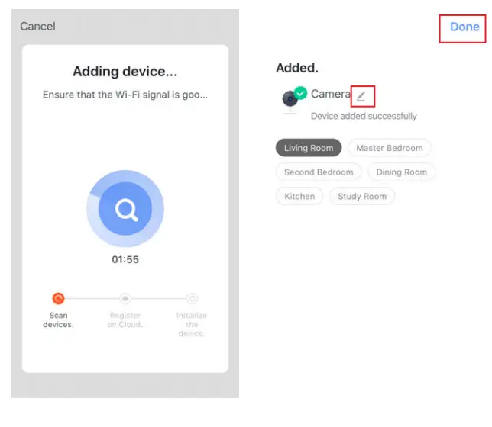Assign device to Master Bedroom

coord(390,148)
